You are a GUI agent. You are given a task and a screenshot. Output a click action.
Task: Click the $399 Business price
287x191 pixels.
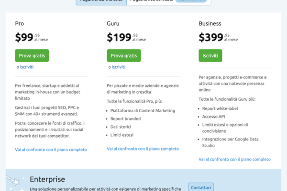(x=210, y=37)
